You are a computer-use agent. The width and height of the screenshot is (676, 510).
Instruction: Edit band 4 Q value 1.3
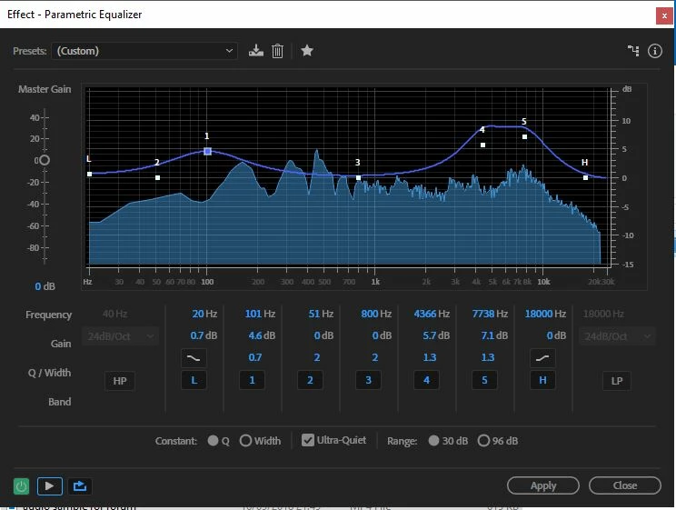(x=430, y=357)
